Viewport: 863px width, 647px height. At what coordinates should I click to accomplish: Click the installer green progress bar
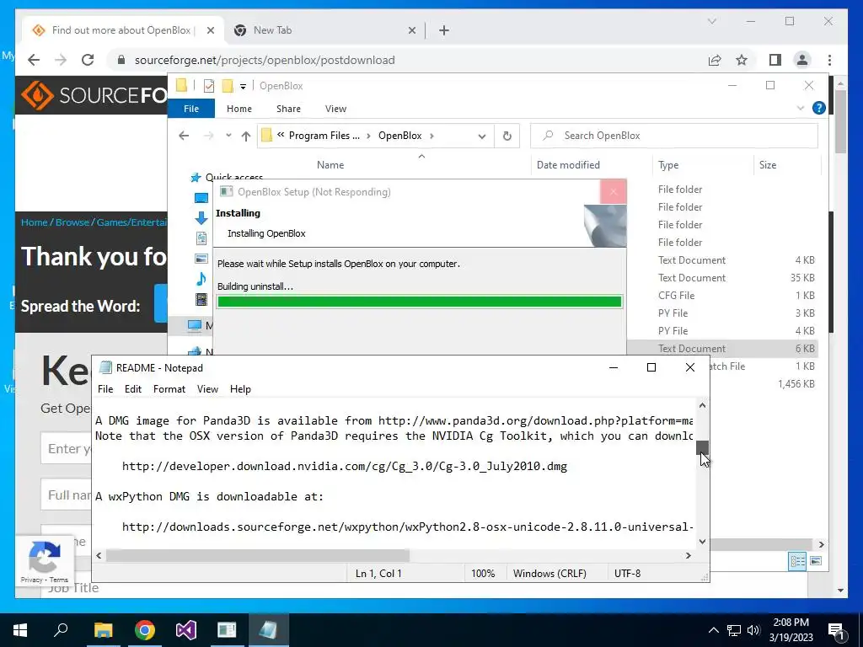[420, 302]
